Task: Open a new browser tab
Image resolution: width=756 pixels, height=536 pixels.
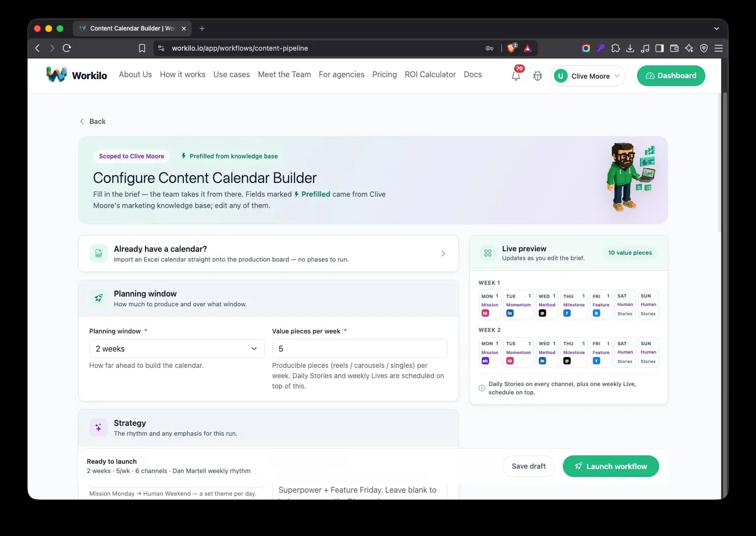Action: tap(202, 29)
